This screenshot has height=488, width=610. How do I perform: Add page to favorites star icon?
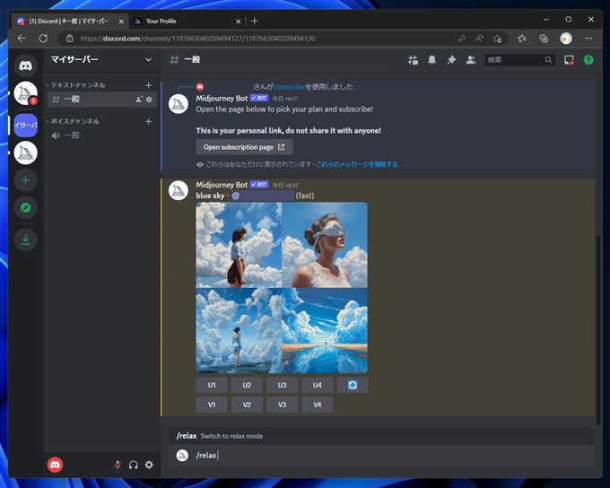pyautogui.click(x=497, y=39)
